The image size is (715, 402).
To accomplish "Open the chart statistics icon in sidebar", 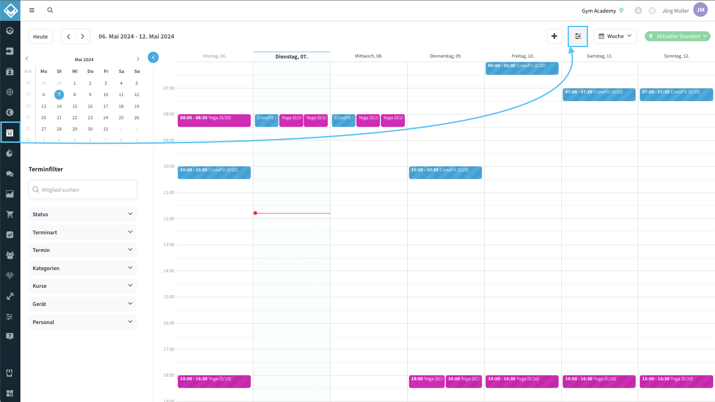I will pos(10,194).
